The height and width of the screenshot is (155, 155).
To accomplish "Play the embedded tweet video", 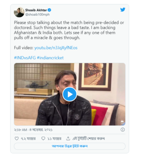I will (69, 94).
